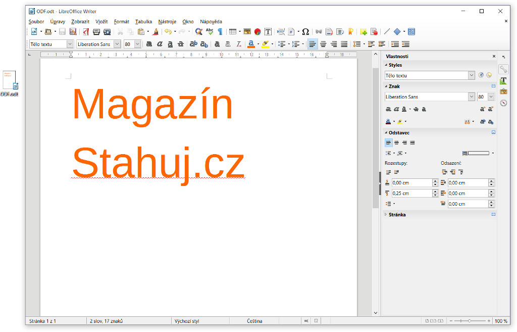Click the Increase Indent toolbar icon
Image resolution: width=517 pixels, height=332 pixels.
click(395, 44)
